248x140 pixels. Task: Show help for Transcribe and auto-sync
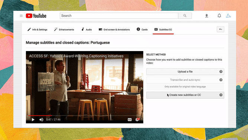click(x=221, y=80)
